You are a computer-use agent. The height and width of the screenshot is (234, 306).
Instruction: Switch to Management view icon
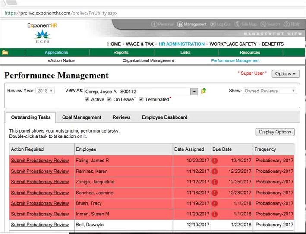[x=180, y=25]
